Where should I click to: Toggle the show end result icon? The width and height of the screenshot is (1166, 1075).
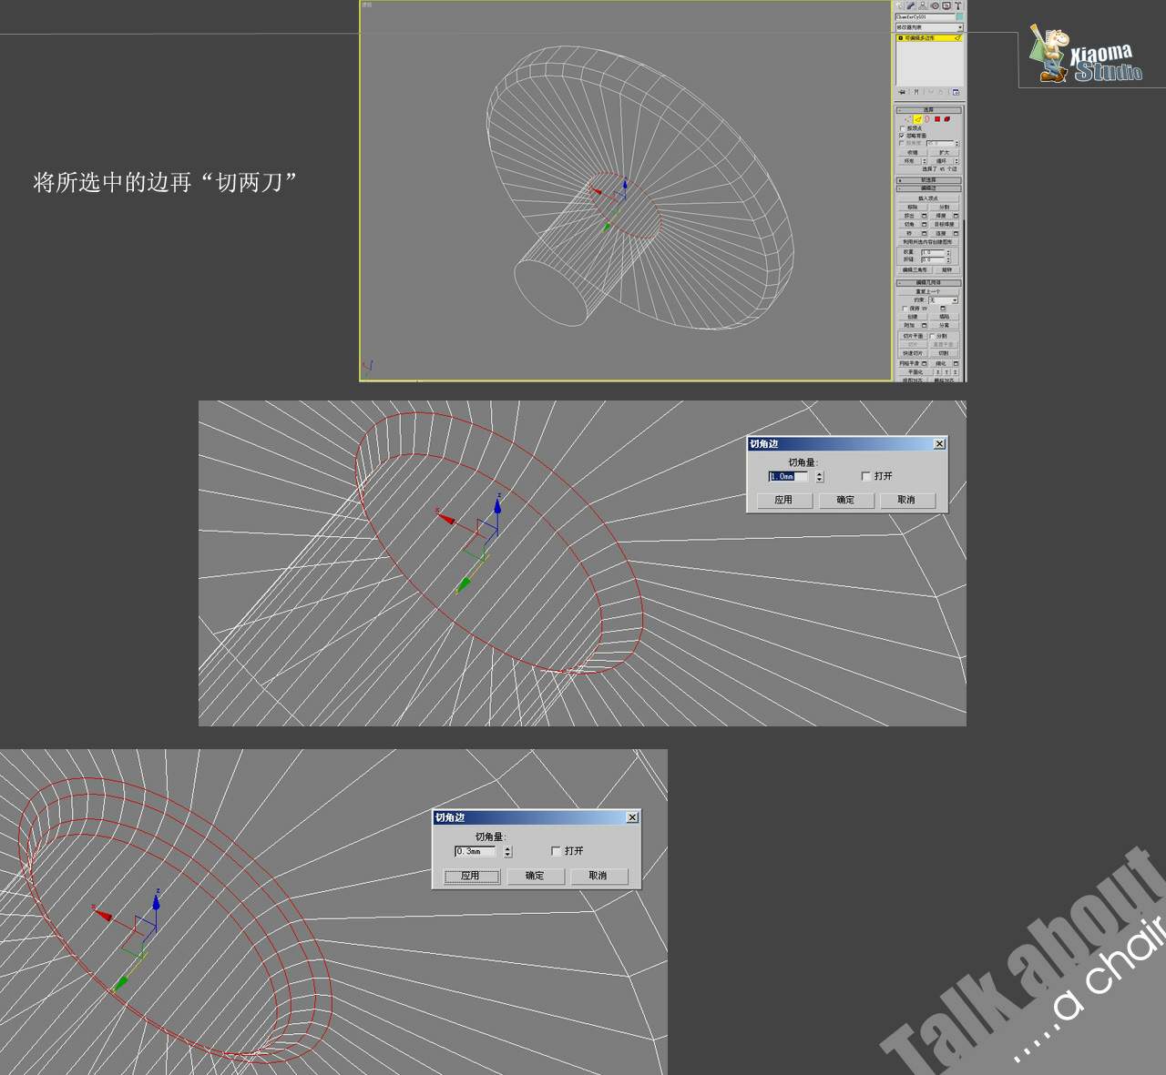click(916, 92)
